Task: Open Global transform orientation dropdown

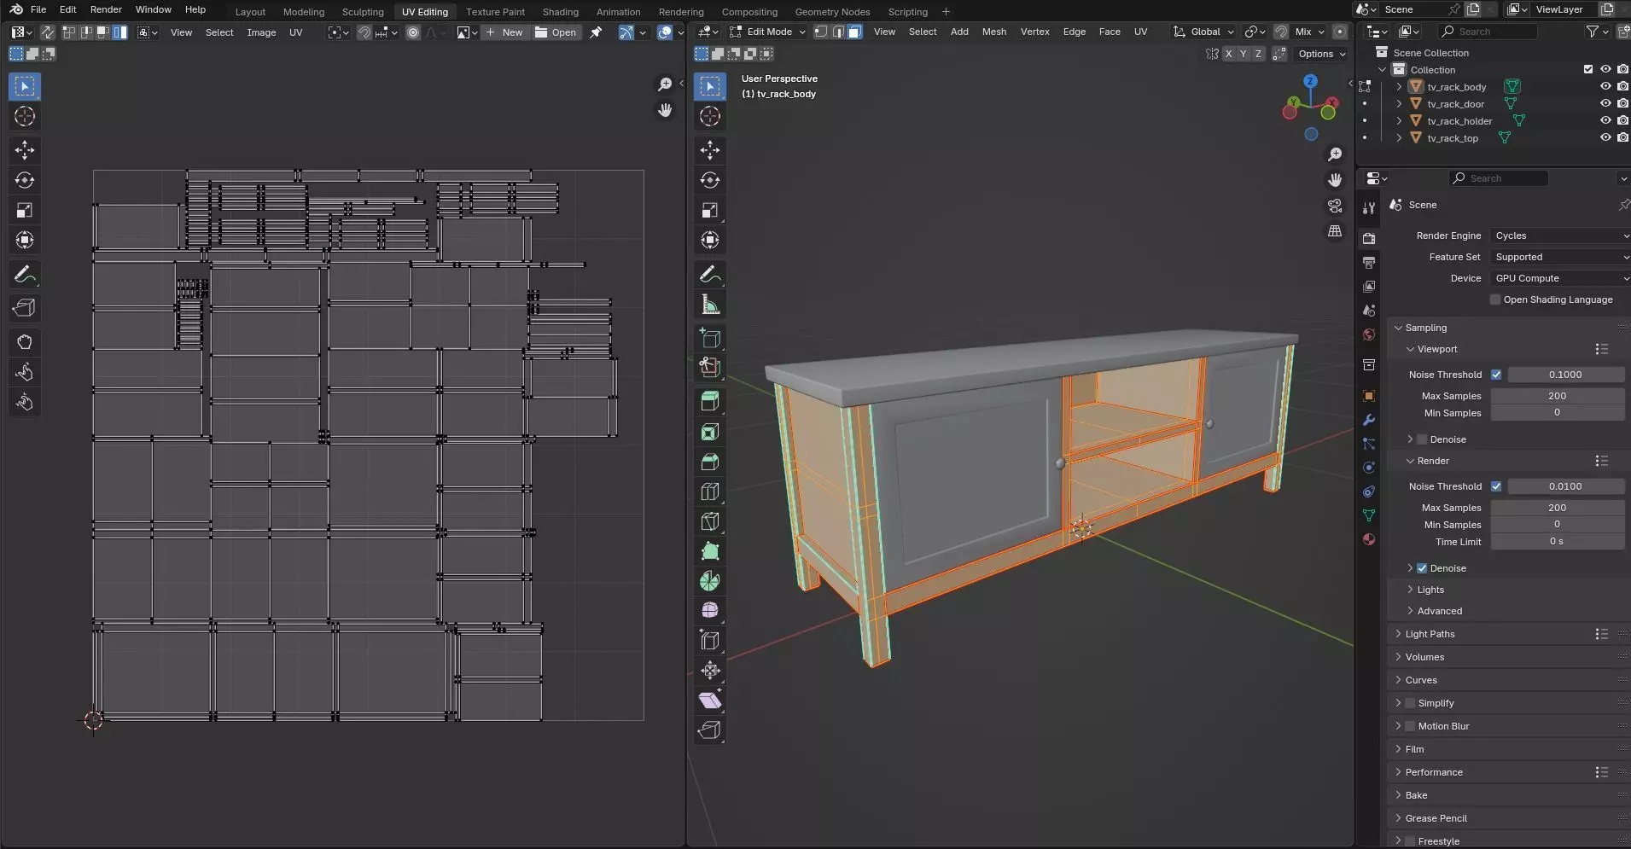Action: coord(1204,32)
